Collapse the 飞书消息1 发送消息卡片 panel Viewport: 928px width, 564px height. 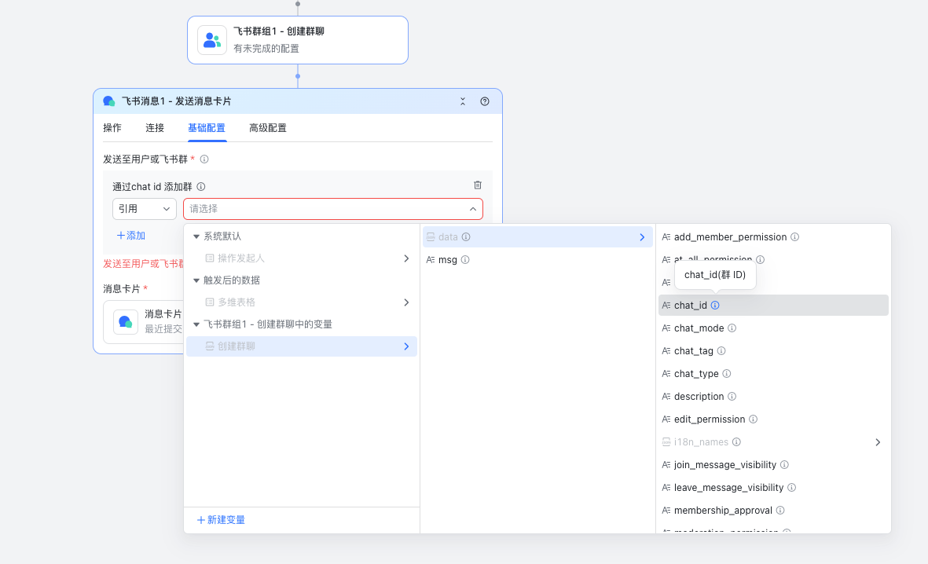463,102
